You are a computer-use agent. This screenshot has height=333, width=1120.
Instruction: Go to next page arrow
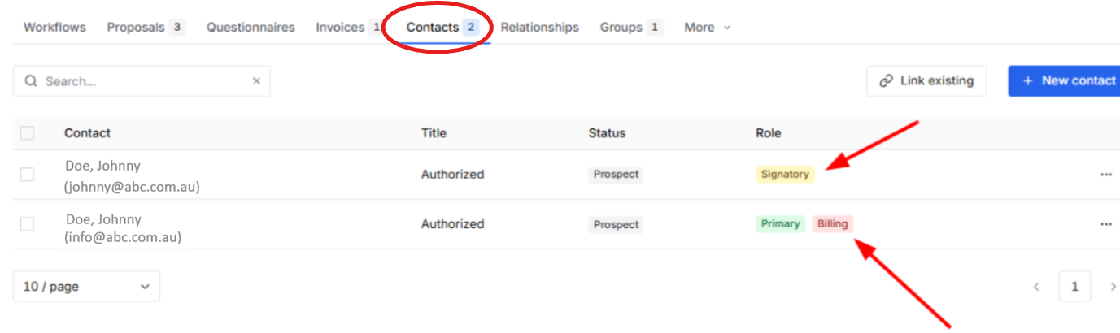click(x=1113, y=287)
